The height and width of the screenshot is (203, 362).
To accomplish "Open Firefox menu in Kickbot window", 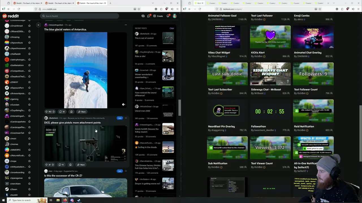I will point(359,9).
